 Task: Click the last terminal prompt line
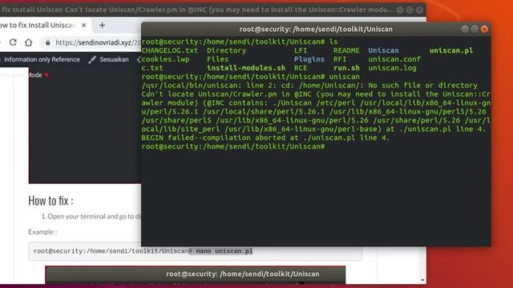click(x=233, y=146)
